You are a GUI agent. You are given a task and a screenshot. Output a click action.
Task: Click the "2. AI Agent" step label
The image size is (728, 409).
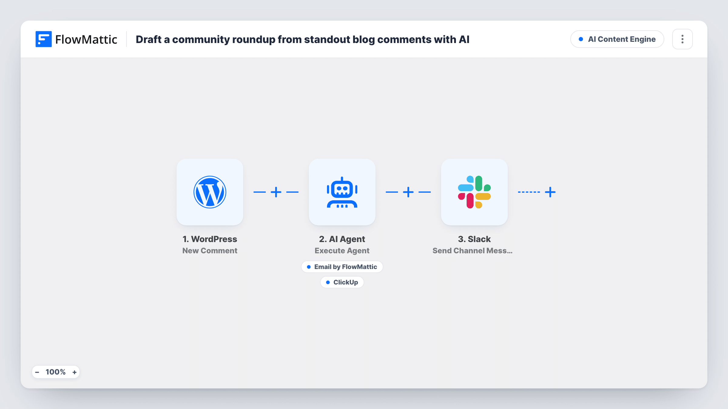[x=342, y=239]
